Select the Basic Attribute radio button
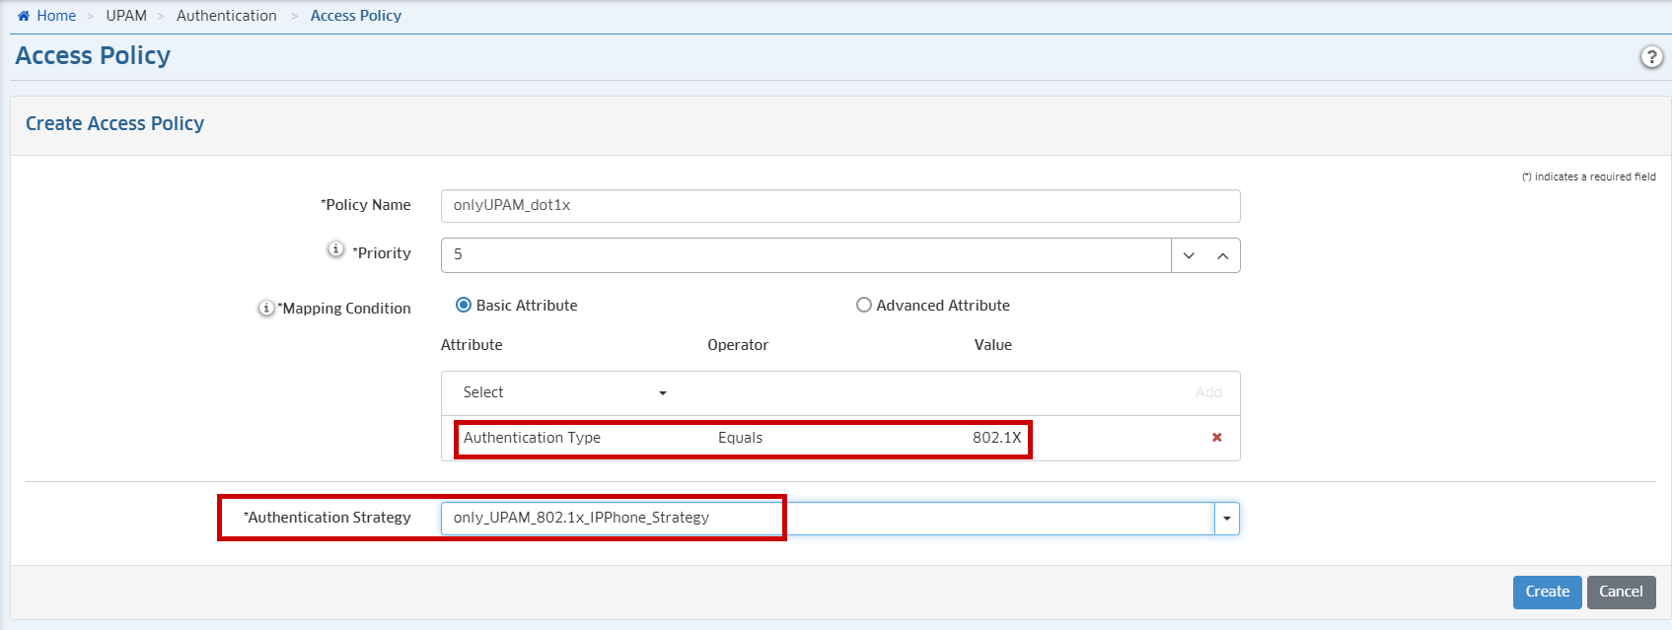 point(464,306)
